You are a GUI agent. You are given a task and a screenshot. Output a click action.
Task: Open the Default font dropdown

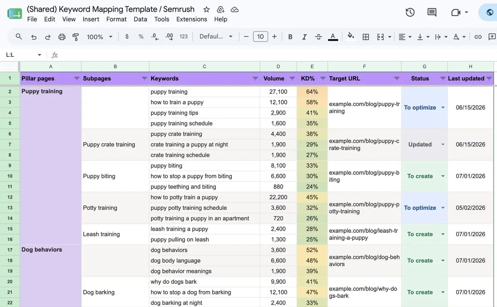pyautogui.click(x=216, y=36)
